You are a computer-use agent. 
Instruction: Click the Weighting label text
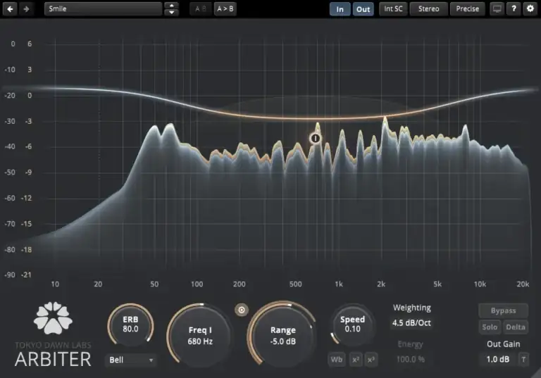412,308
